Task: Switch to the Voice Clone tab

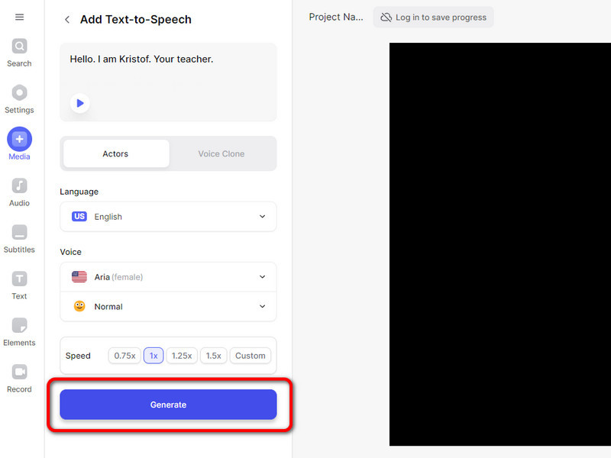Action: click(221, 154)
